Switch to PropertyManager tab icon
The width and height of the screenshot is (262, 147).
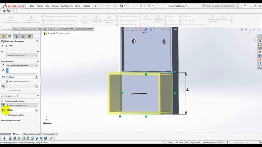tap(10, 36)
